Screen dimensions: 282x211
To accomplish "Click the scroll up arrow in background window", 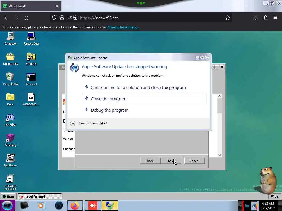I will click(x=219, y=96).
